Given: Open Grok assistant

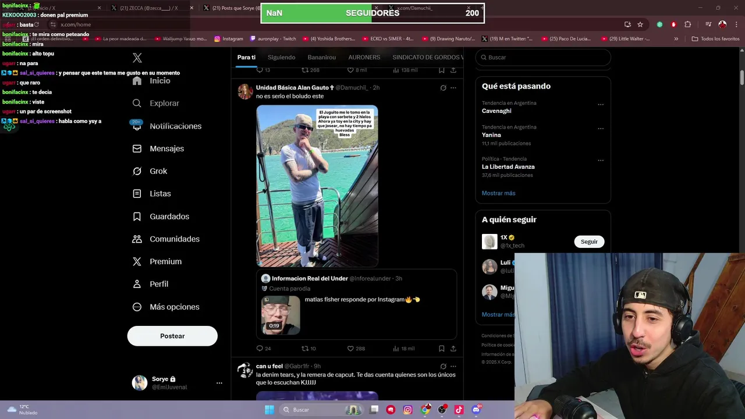Looking at the screenshot, I should 150,171.
